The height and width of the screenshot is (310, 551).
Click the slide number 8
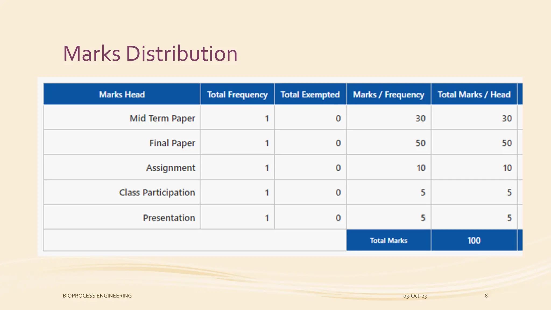click(x=486, y=296)
